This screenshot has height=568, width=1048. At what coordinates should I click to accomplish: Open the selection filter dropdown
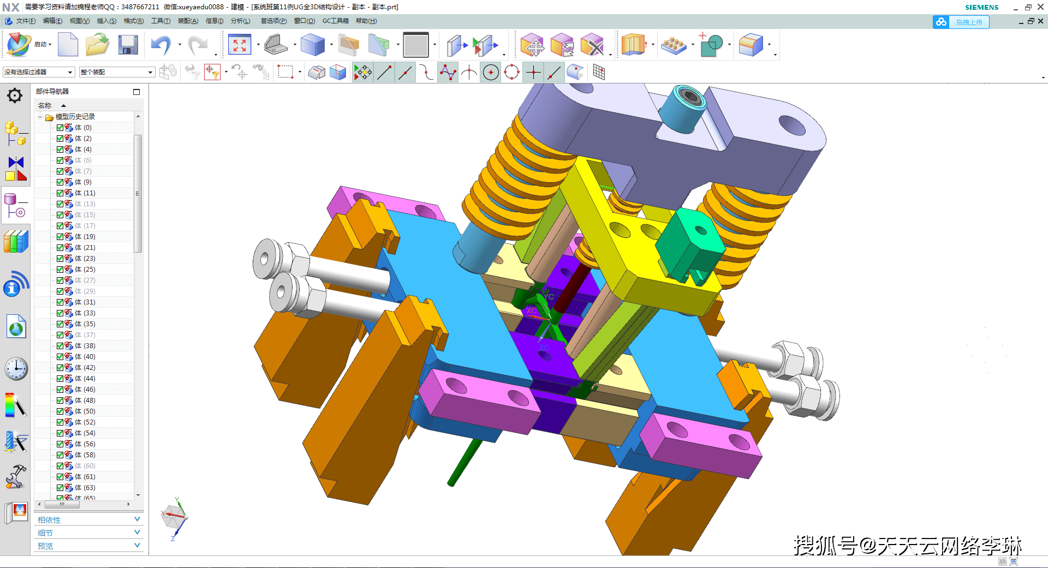(39, 72)
